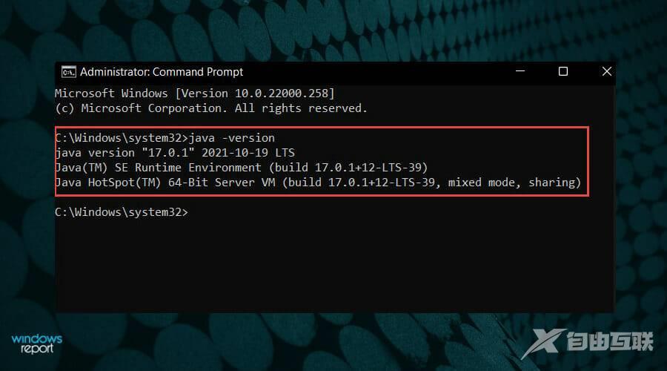Click the "Administrator: Command Prompt" window title
The image size is (667, 371).
(x=162, y=72)
